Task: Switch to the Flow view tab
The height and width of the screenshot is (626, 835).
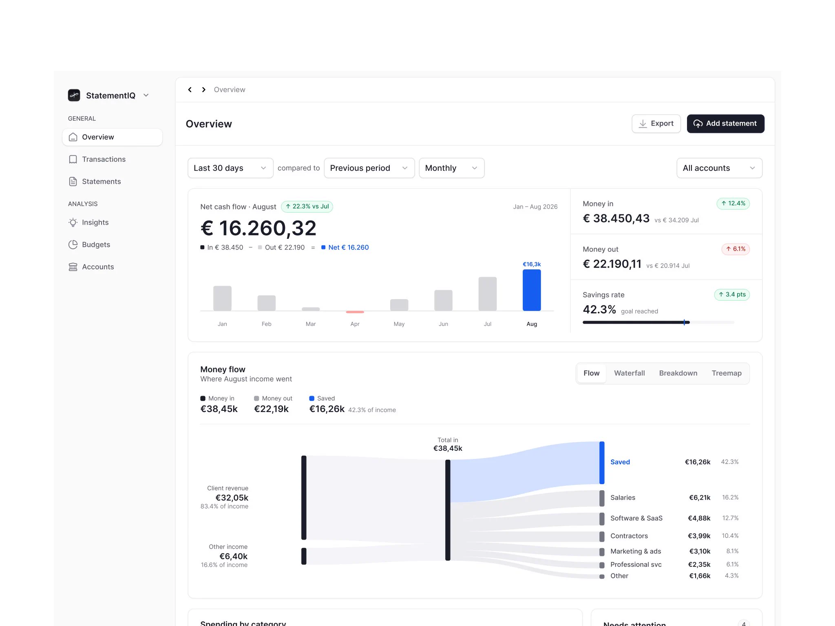Action: [x=591, y=373]
